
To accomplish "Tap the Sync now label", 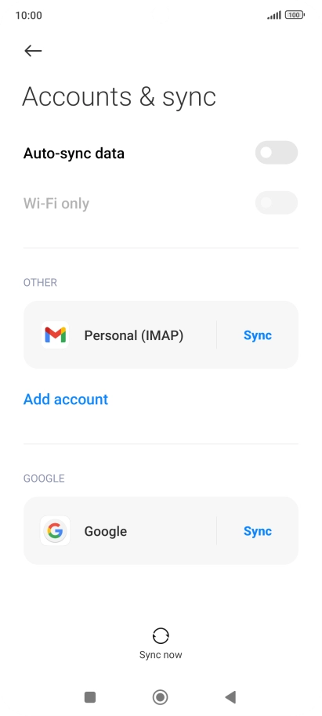I will (x=161, y=655).
